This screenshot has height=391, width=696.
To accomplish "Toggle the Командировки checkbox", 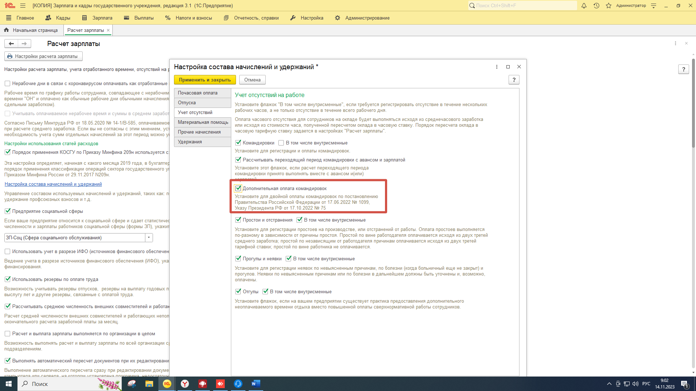I will point(238,143).
